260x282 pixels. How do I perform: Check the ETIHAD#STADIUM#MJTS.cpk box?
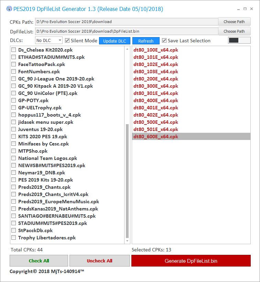[x=13, y=57]
